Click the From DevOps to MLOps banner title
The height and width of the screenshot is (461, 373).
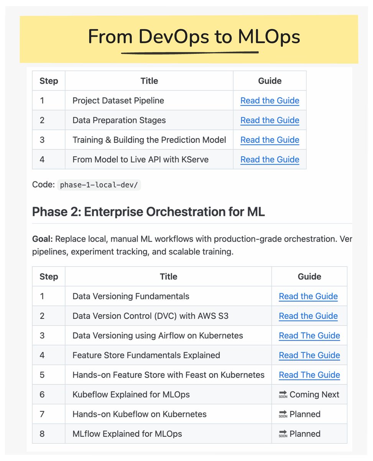click(194, 37)
